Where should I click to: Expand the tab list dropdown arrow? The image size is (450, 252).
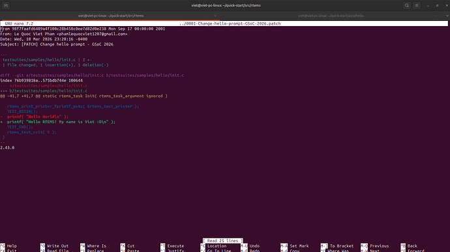(447, 16)
